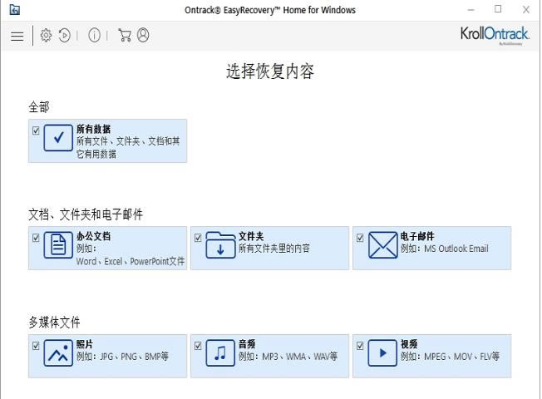The width and height of the screenshot is (542, 399).
Task: Toggle the 办公文档 checkbox
Action: (x=36, y=238)
